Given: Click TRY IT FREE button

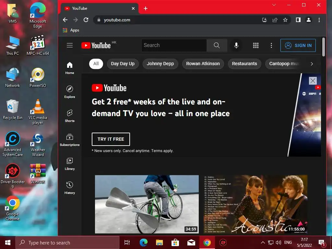Looking at the screenshot, I should click(111, 139).
